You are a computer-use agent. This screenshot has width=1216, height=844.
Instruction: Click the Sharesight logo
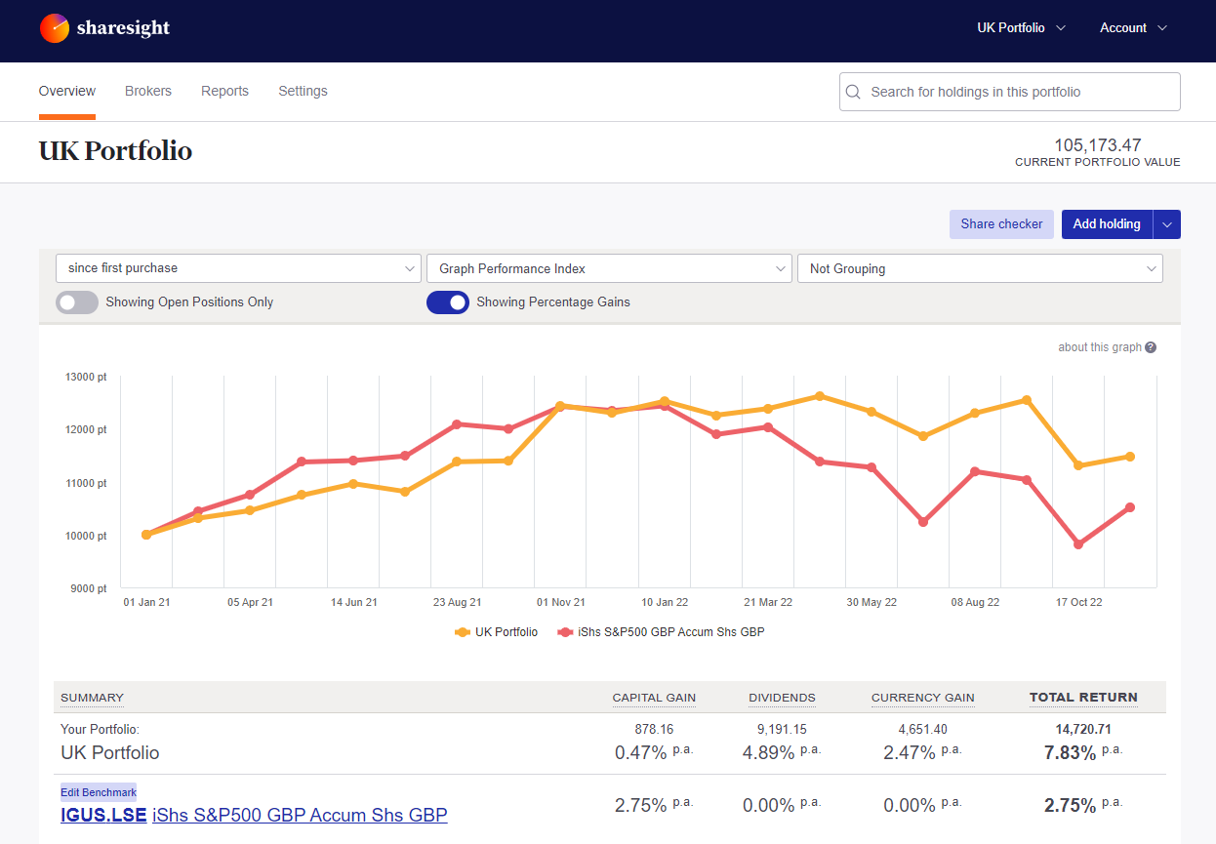[x=104, y=28]
